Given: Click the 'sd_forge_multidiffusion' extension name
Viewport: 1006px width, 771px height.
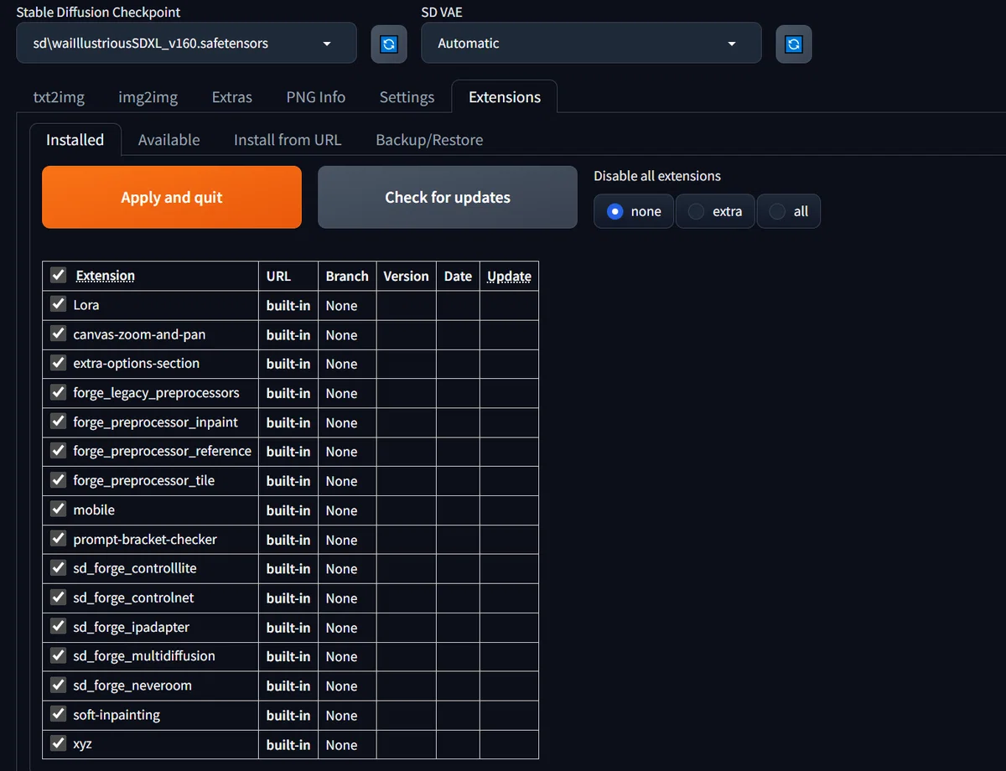Looking at the screenshot, I should pos(144,656).
